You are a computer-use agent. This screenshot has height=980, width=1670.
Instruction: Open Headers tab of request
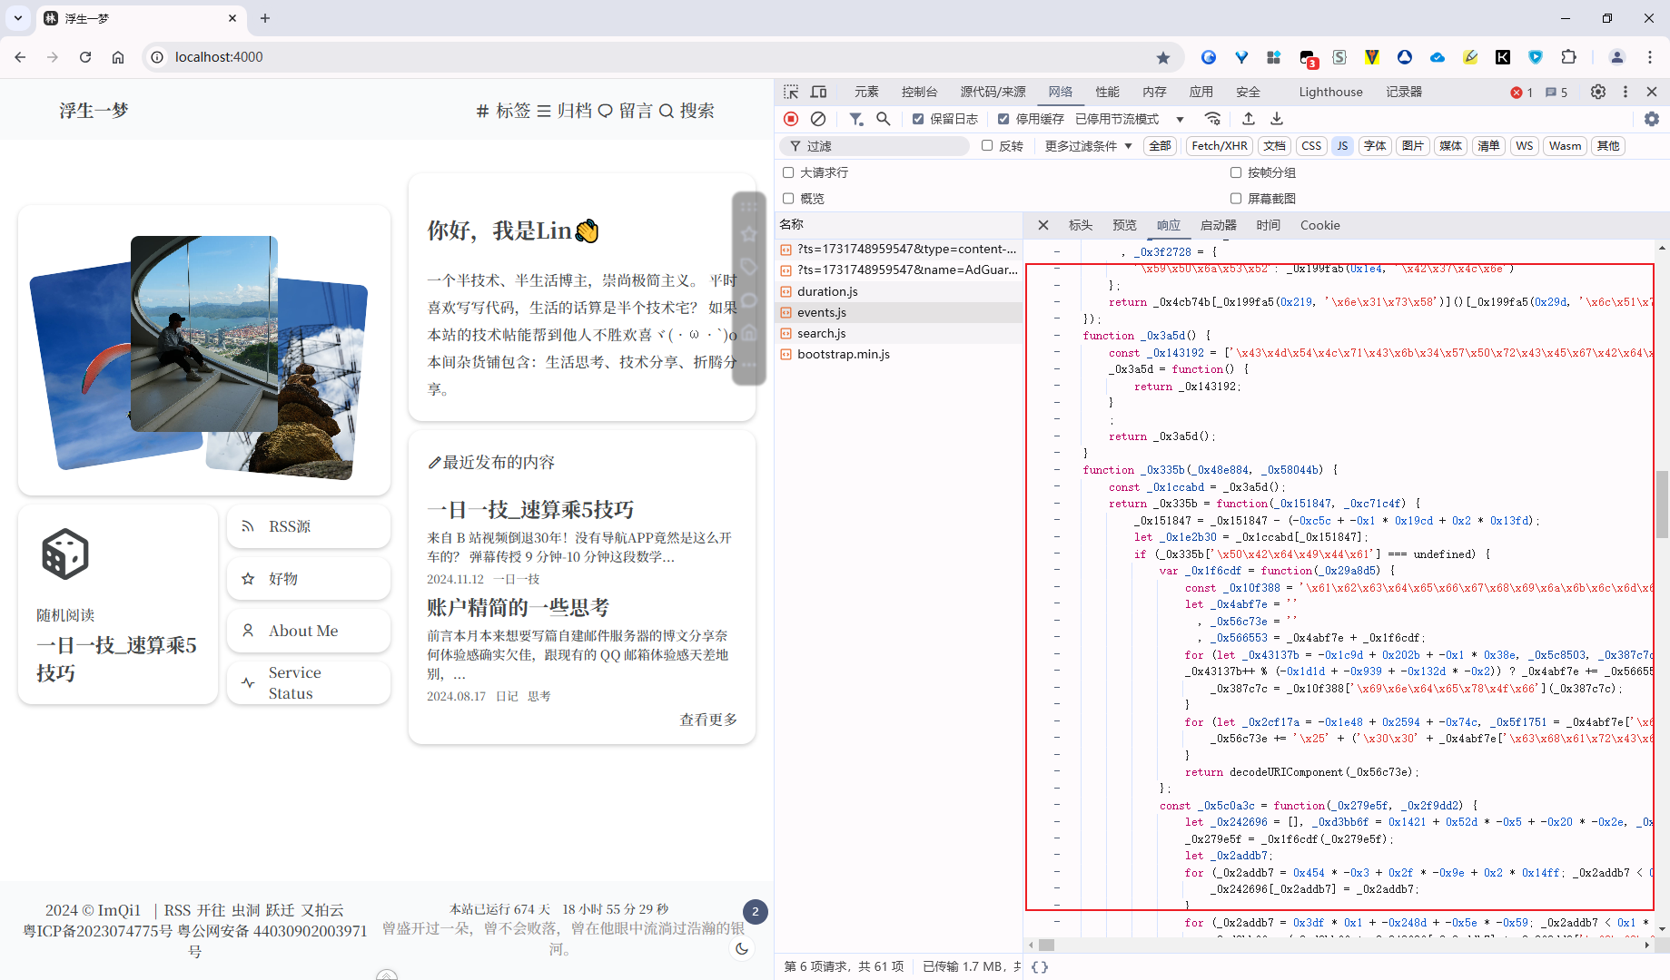[x=1081, y=225]
